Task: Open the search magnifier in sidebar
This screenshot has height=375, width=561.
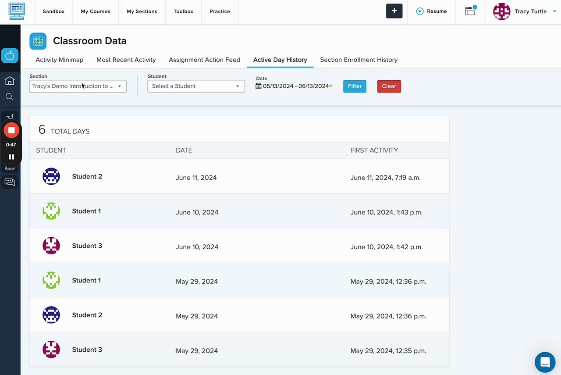Action: click(x=10, y=97)
